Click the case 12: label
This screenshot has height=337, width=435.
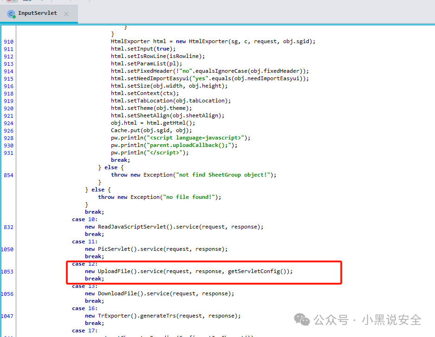84,264
